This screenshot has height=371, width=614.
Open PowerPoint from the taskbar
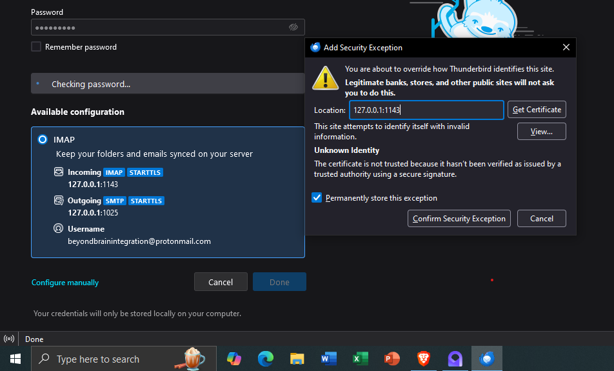click(x=392, y=359)
